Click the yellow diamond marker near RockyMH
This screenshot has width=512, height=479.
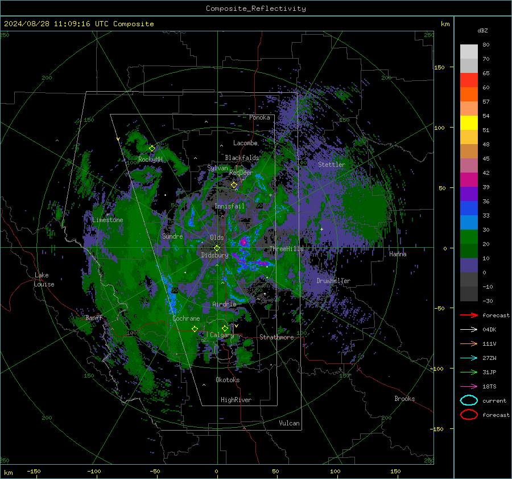[x=152, y=149]
